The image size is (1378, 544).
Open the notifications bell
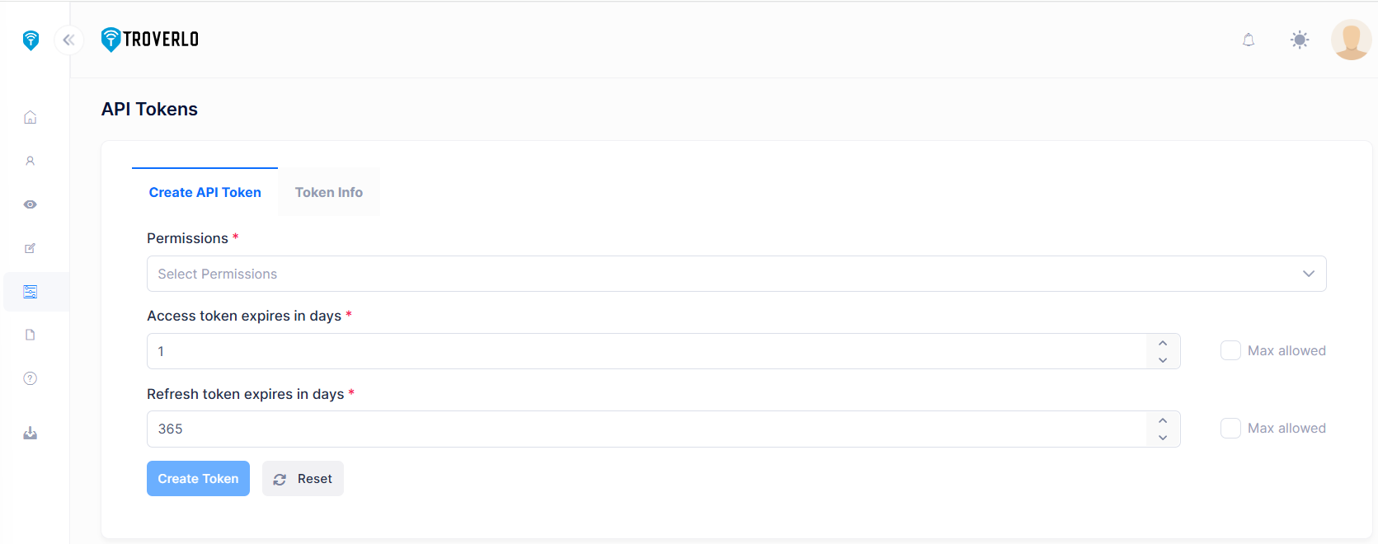click(1249, 40)
